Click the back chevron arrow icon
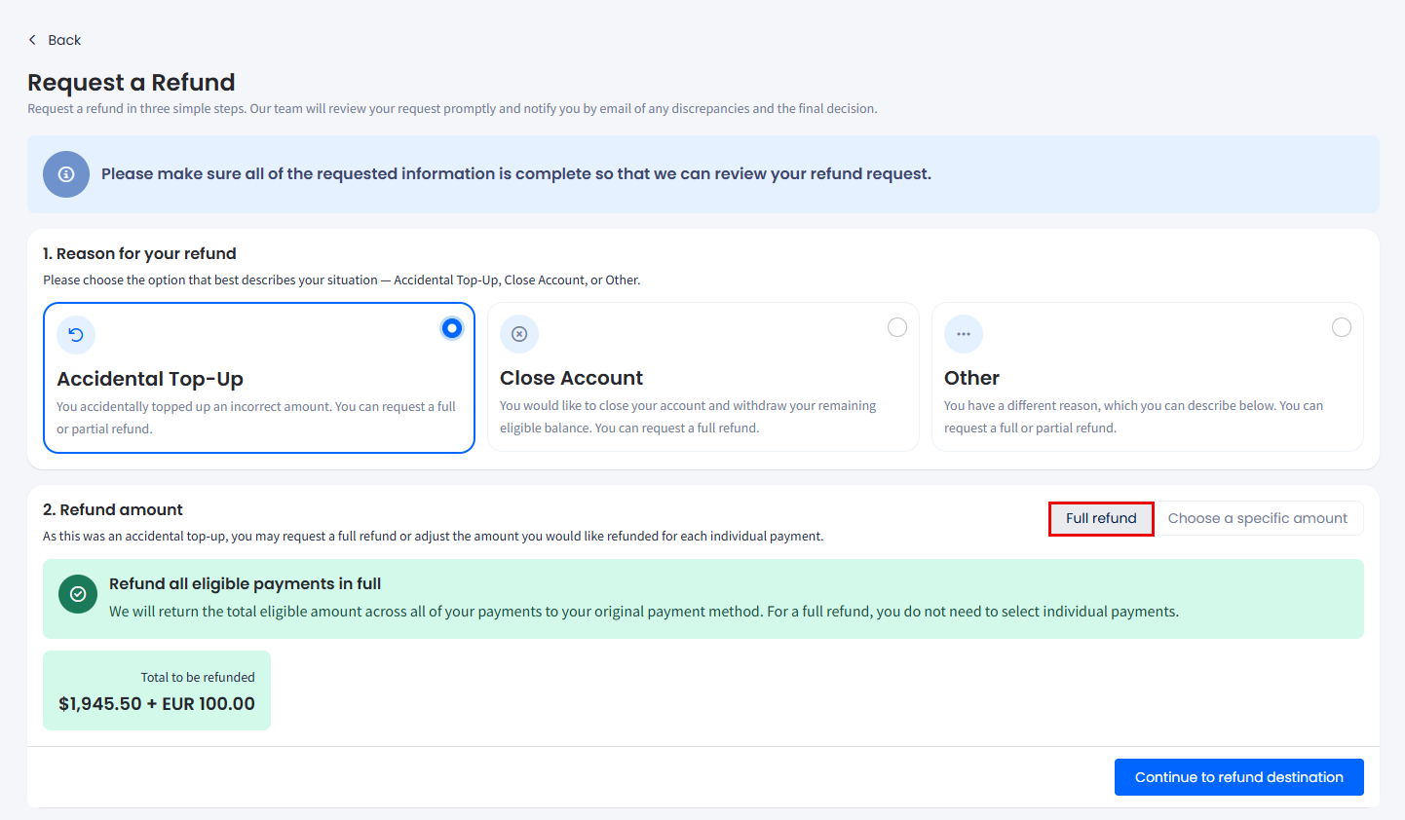Viewport: 1405px width, 820px height. [x=32, y=40]
